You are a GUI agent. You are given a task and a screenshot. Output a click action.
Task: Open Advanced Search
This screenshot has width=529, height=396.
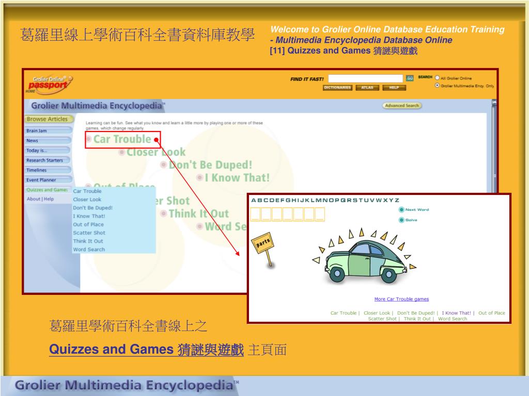(x=402, y=105)
